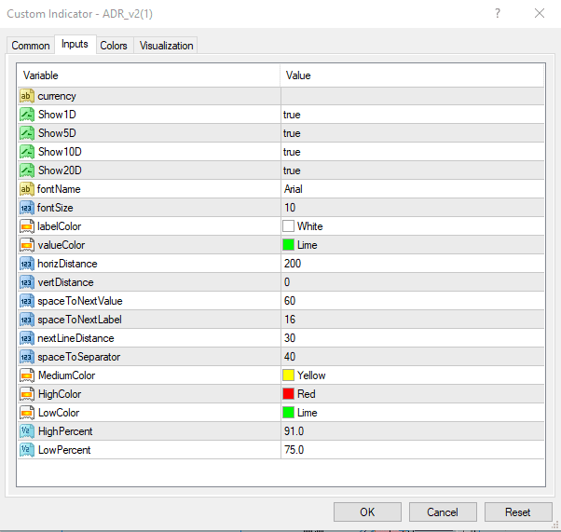This screenshot has width=561, height=532.
Task: Click the vertDistance value 0
Action: pyautogui.click(x=287, y=282)
